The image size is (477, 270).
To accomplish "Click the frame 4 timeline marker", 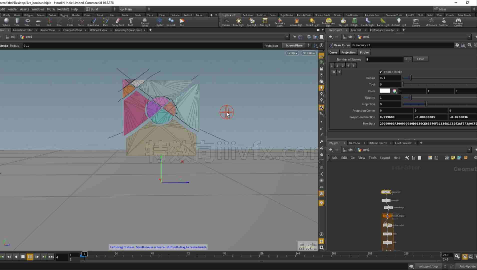I will click(x=84, y=254).
